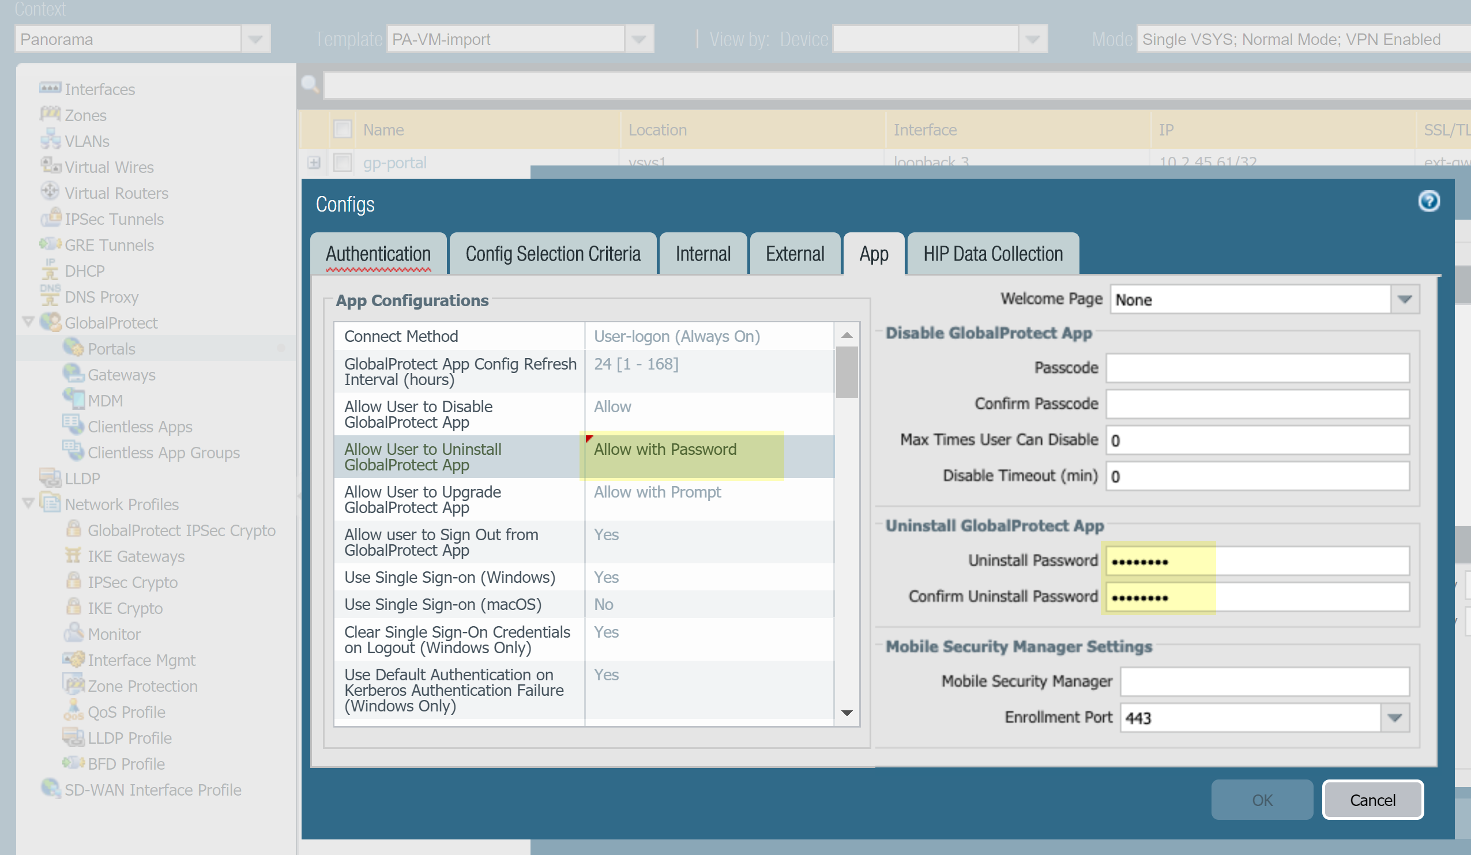1471x855 pixels.
Task: Click the Zones icon in sidebar
Action: tap(50, 114)
